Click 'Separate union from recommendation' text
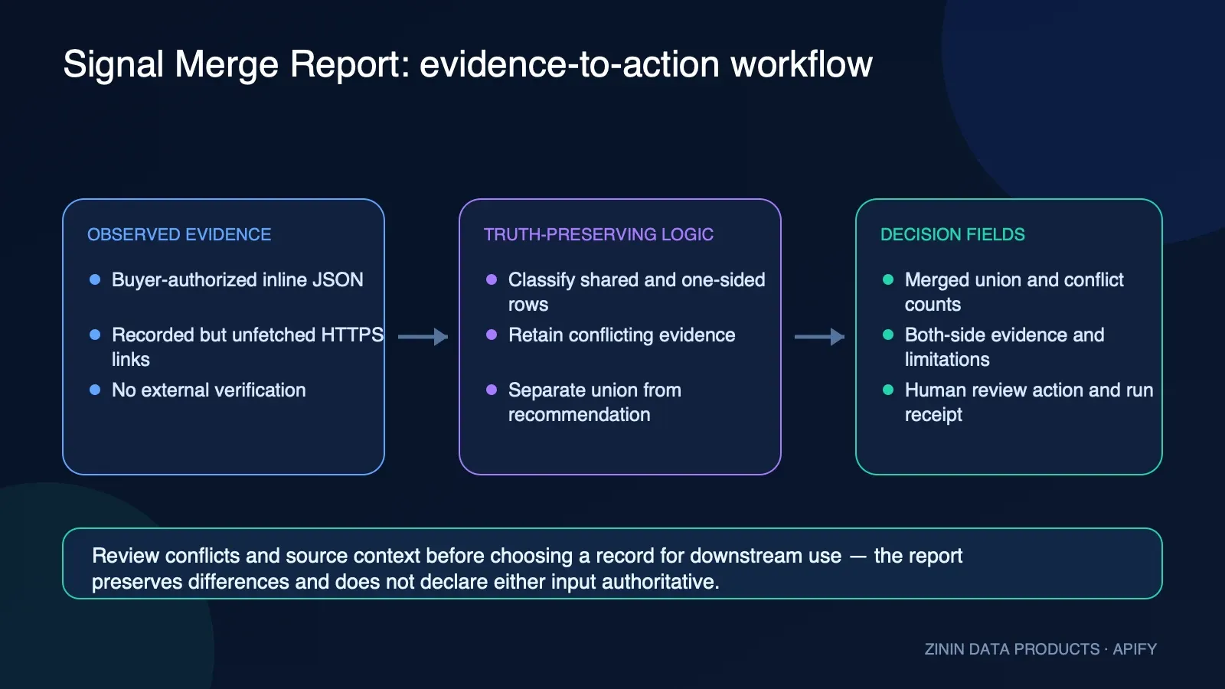 595,402
